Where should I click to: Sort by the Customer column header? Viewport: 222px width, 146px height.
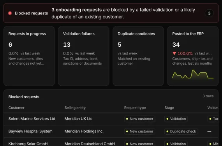click(x=16, y=108)
